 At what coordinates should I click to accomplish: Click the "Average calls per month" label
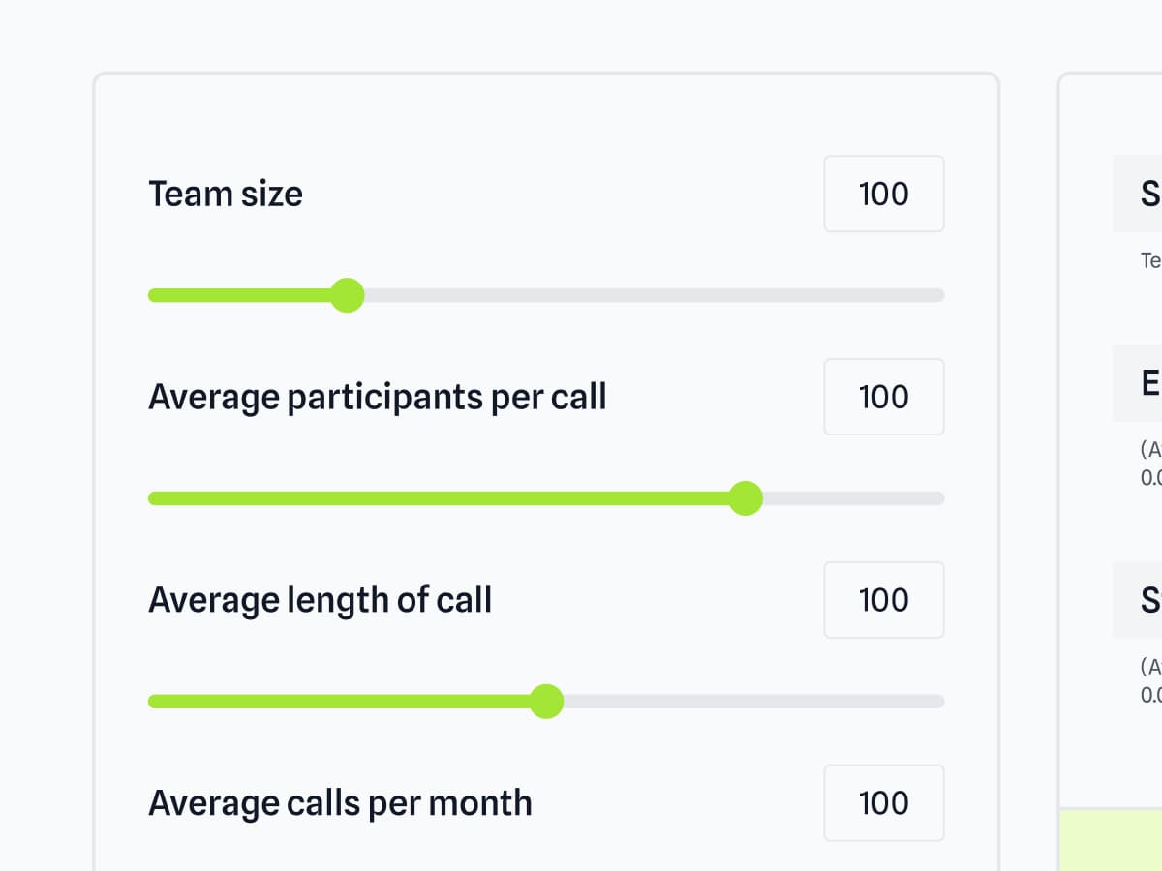tap(340, 803)
